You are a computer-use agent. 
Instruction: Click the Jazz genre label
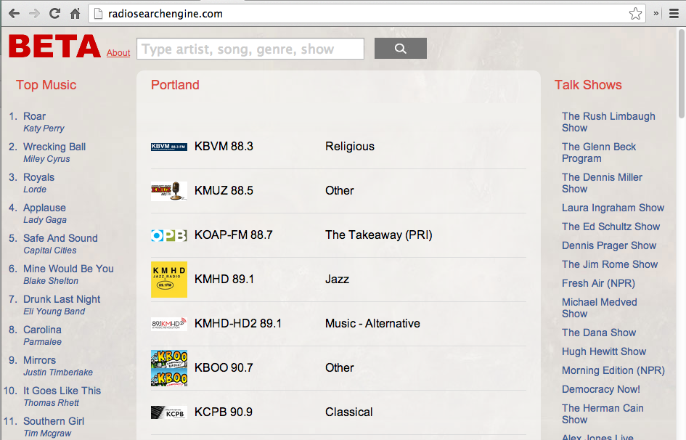coord(337,279)
